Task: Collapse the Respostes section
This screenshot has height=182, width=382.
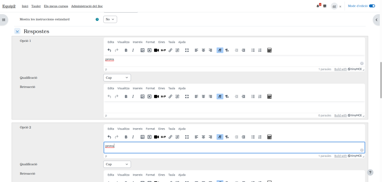Action: pos(18,31)
